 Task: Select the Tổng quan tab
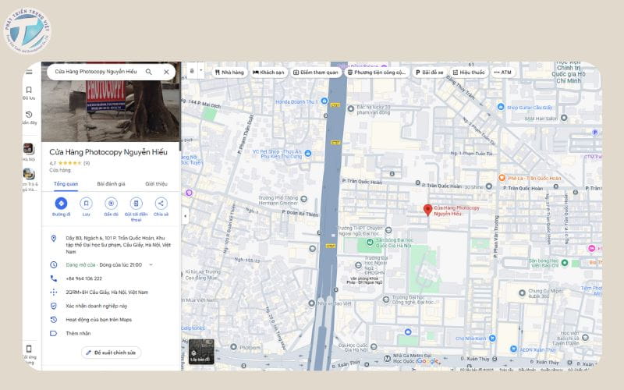click(x=65, y=184)
